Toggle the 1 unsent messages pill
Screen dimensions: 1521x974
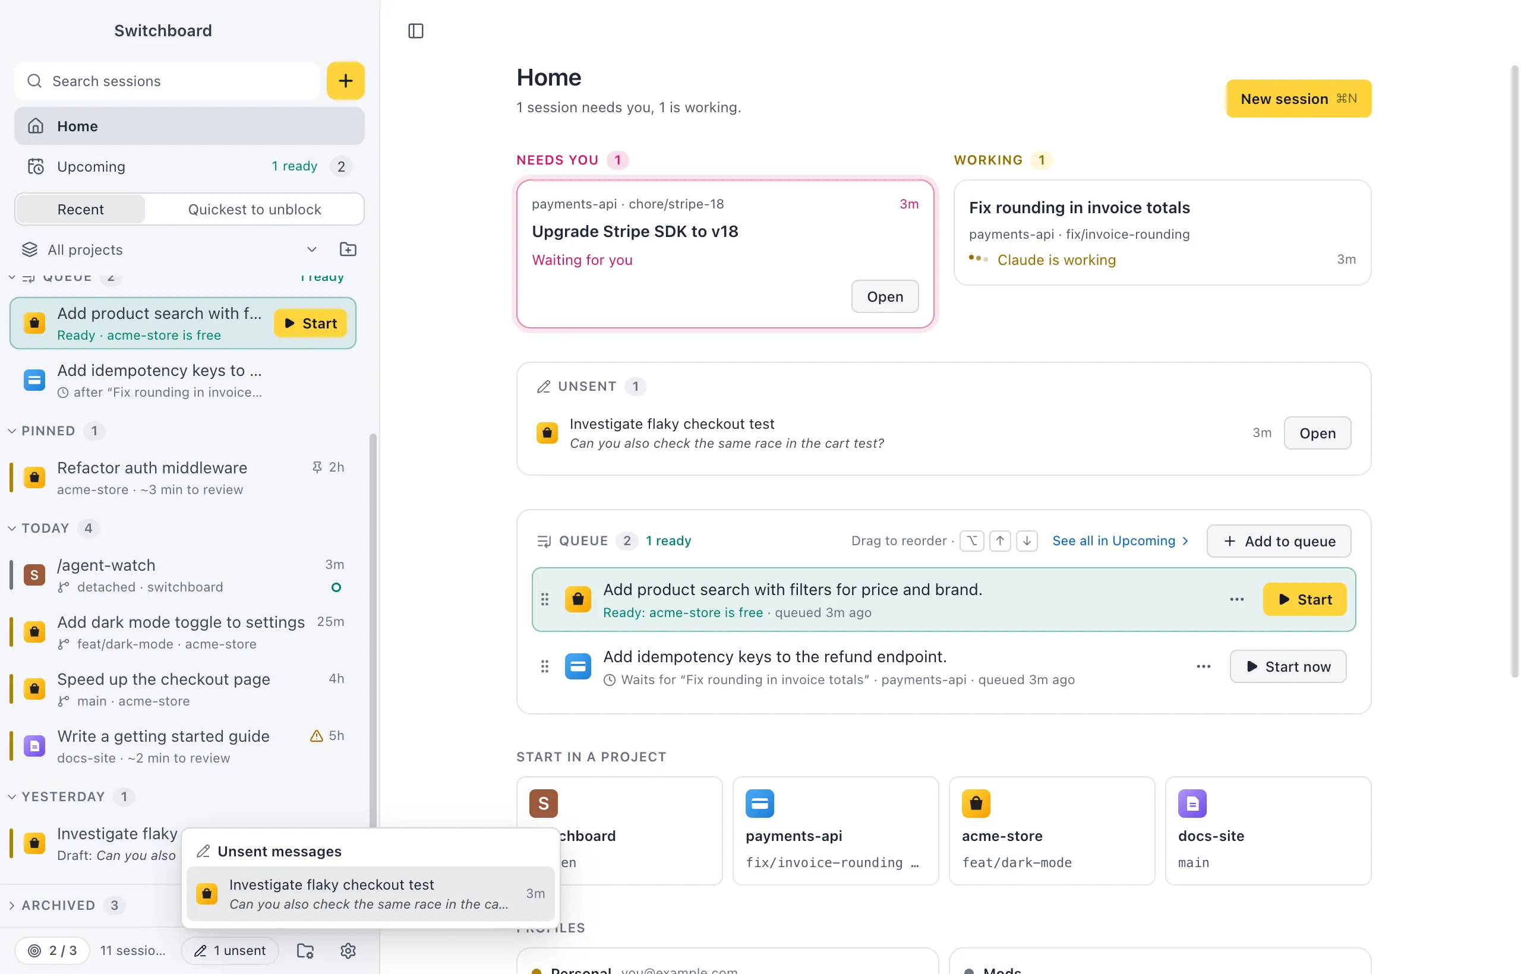click(230, 950)
